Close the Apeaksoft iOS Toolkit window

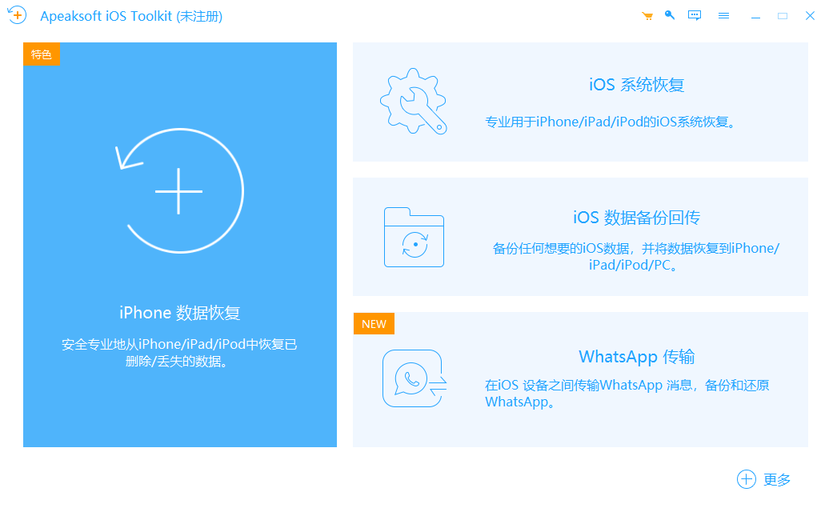point(810,16)
